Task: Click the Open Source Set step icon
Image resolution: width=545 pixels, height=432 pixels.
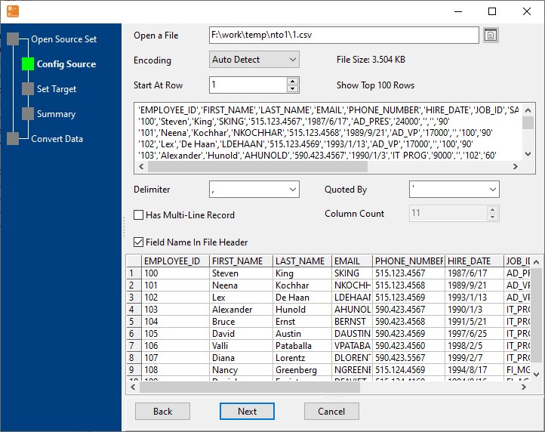Action: [13, 39]
